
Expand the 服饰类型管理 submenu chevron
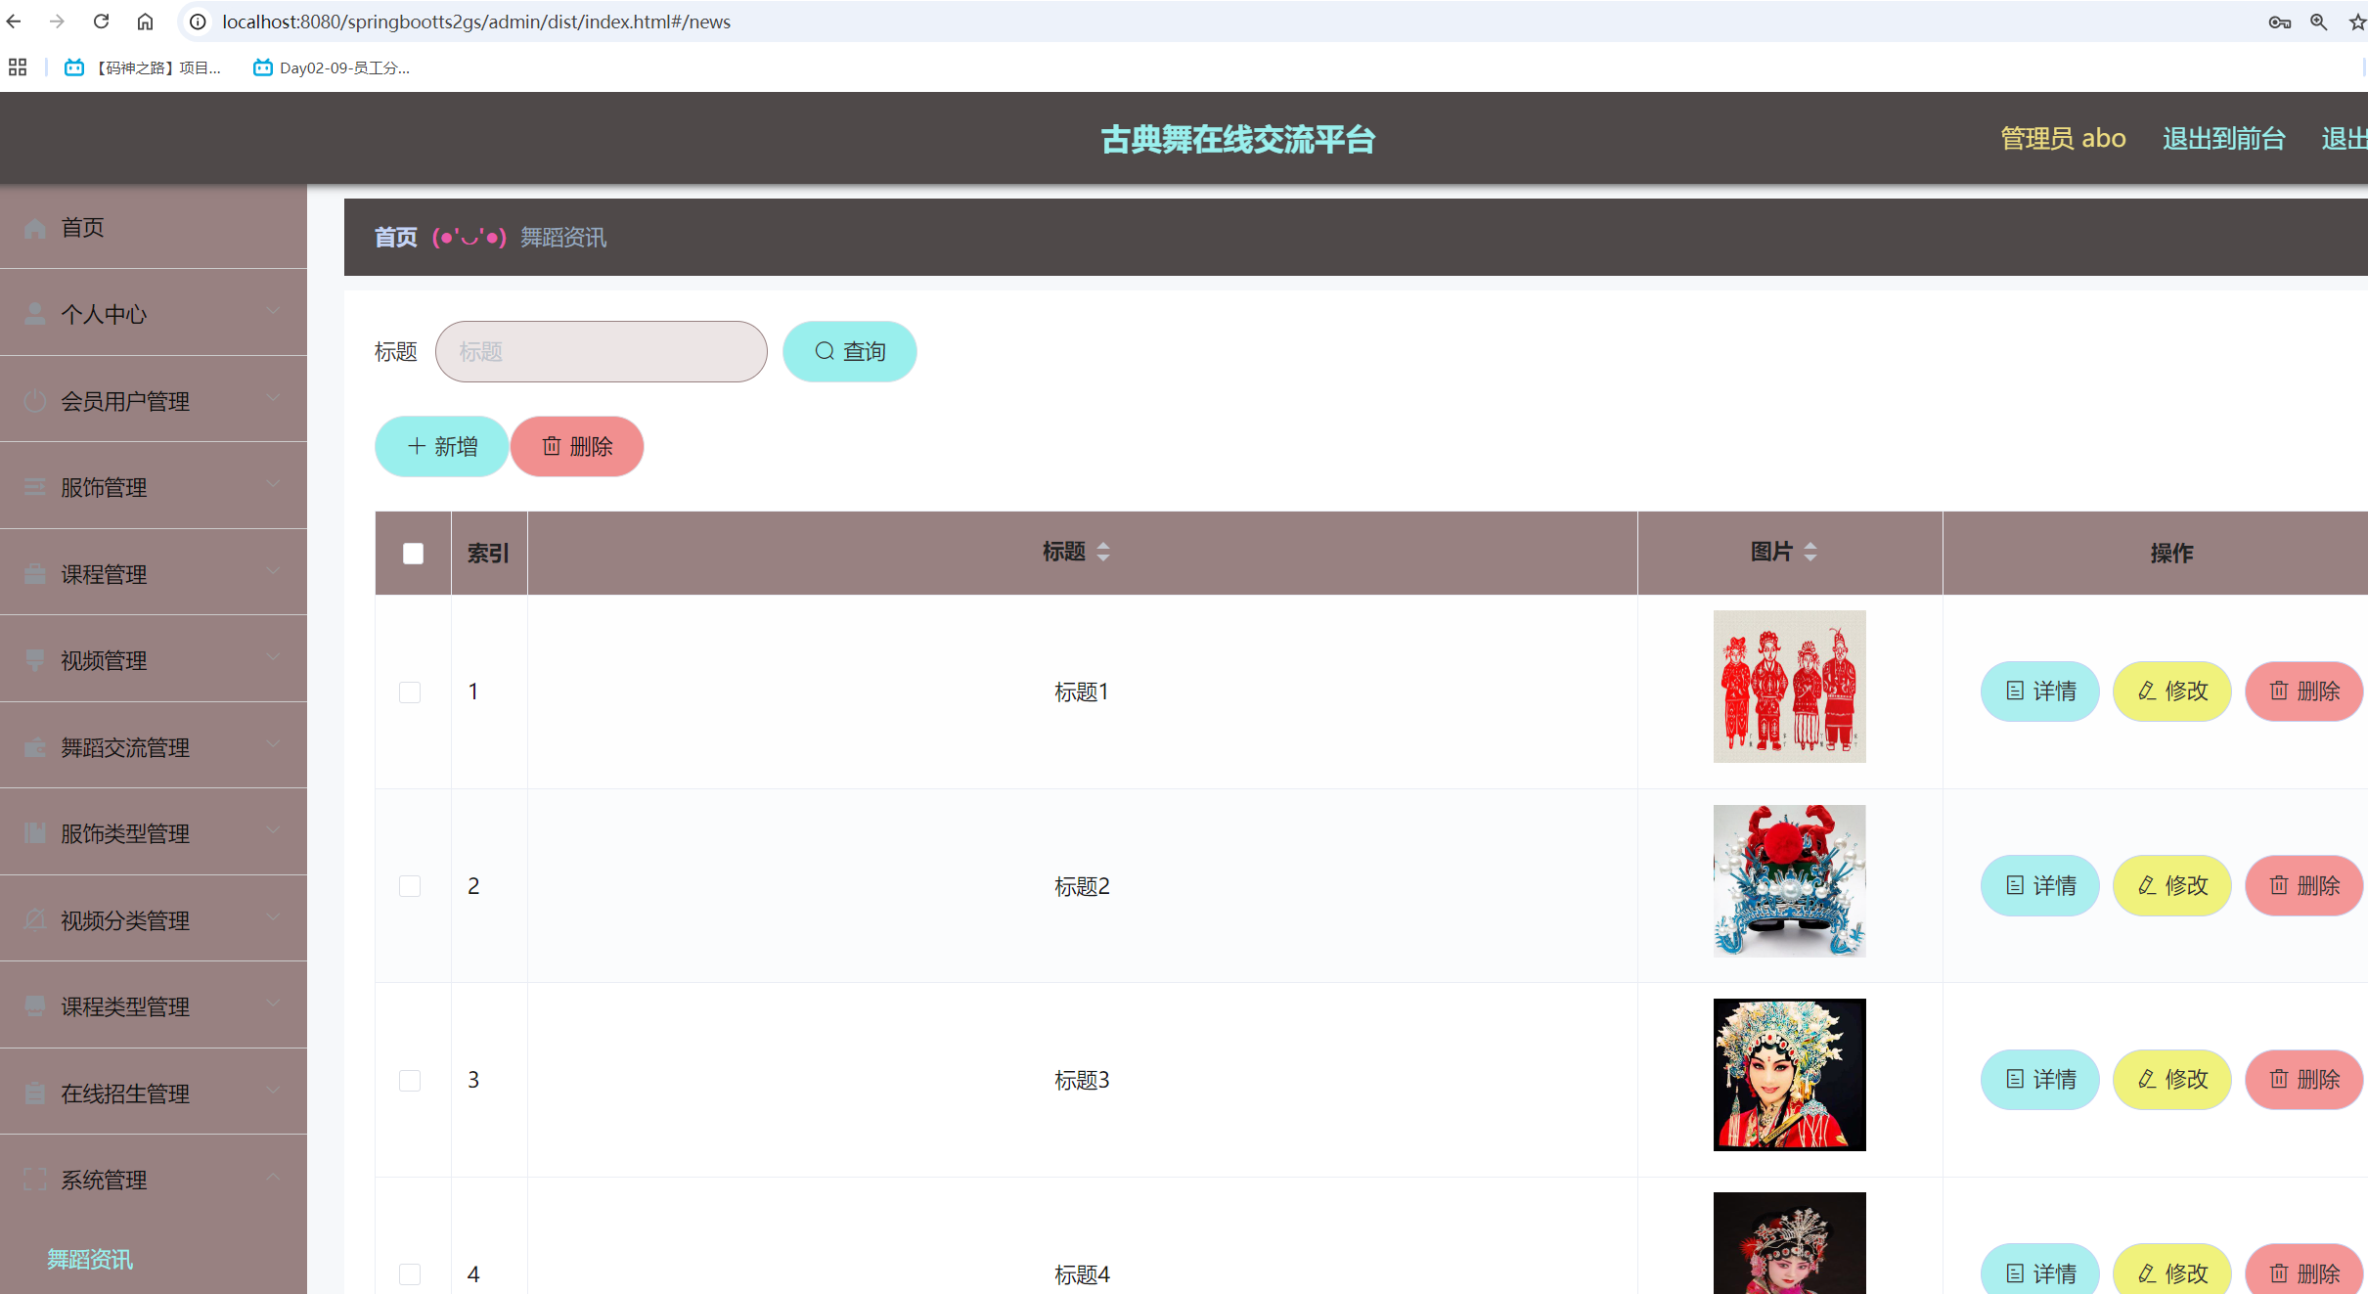click(x=273, y=830)
